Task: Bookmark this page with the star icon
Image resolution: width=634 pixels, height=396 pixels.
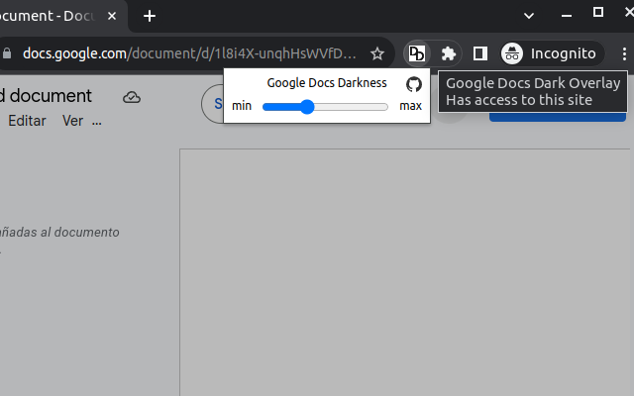Action: tap(377, 53)
